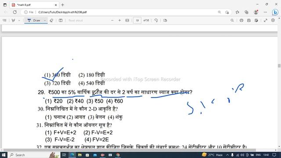Open the weather widget 27°C Haze
Image resolution: width=281 pixels, height=158 pixels.
[x=212, y=155]
